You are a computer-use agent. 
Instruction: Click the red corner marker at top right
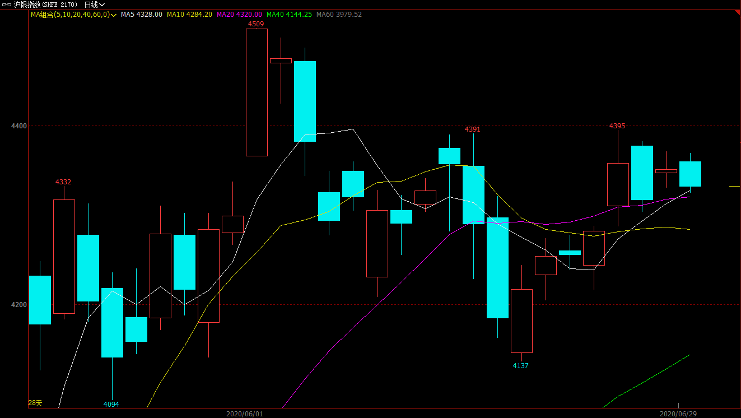click(737, 13)
